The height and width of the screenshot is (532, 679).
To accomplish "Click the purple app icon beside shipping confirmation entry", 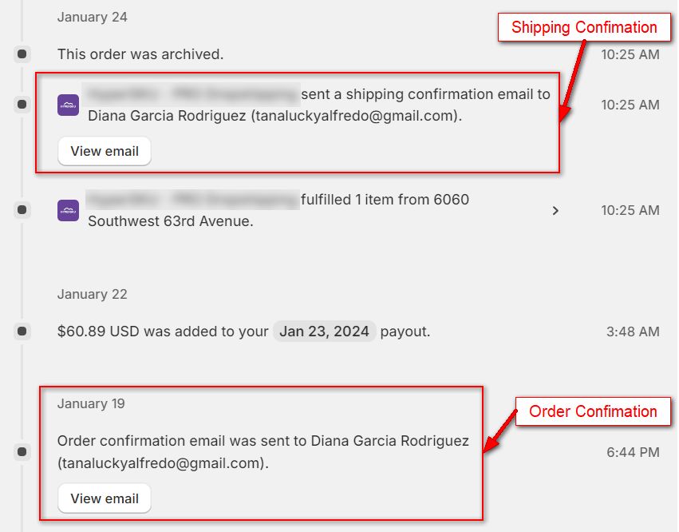I will click(68, 105).
